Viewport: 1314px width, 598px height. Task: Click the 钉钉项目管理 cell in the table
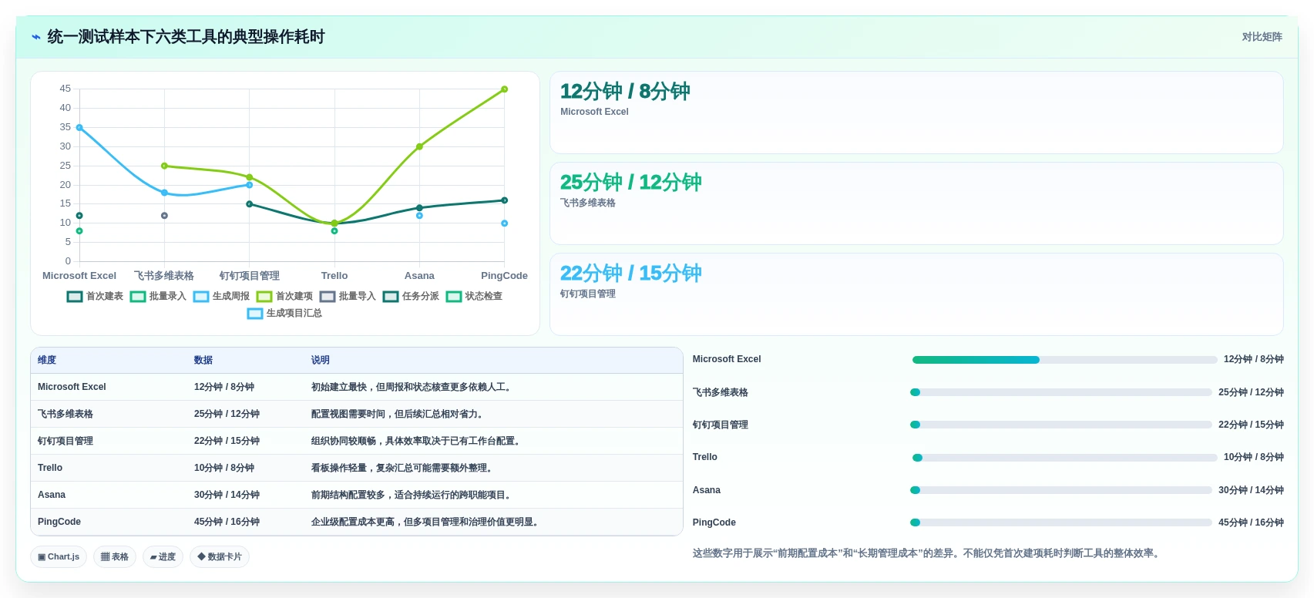pos(109,441)
